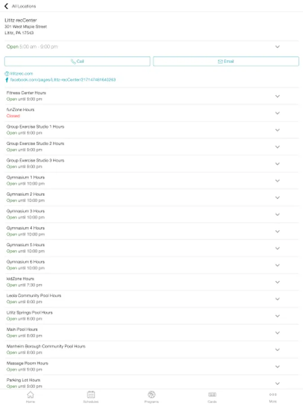
Task: Click the Lititz recCenter title
Action: tap(21, 20)
